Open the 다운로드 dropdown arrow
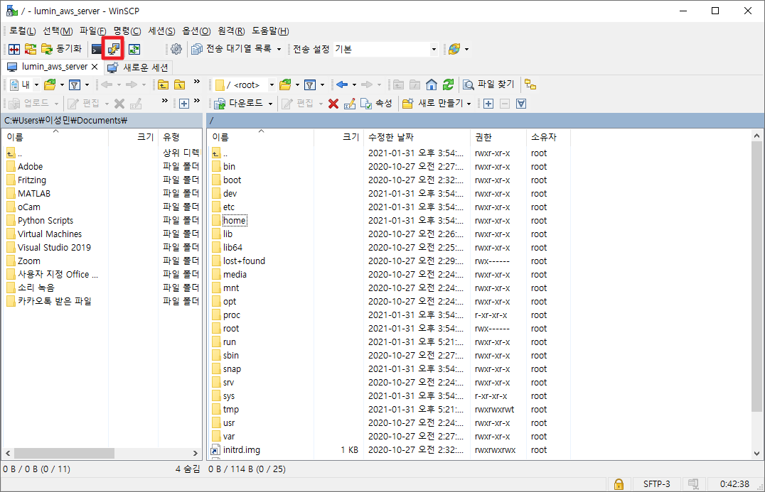Screen dimensions: 765x492 [270, 104]
